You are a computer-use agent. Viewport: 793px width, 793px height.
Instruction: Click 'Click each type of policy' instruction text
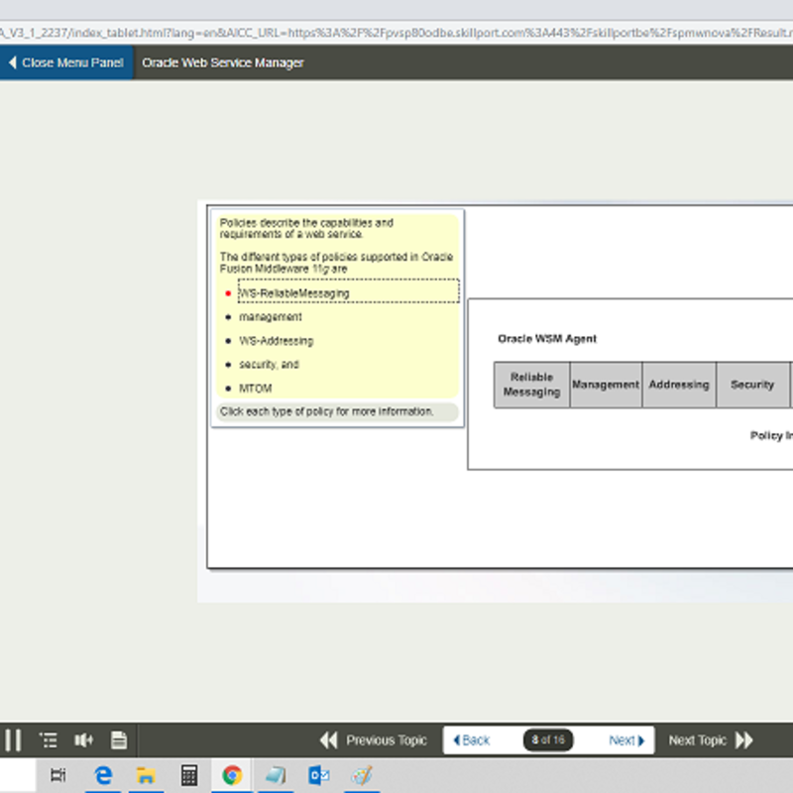pos(327,411)
